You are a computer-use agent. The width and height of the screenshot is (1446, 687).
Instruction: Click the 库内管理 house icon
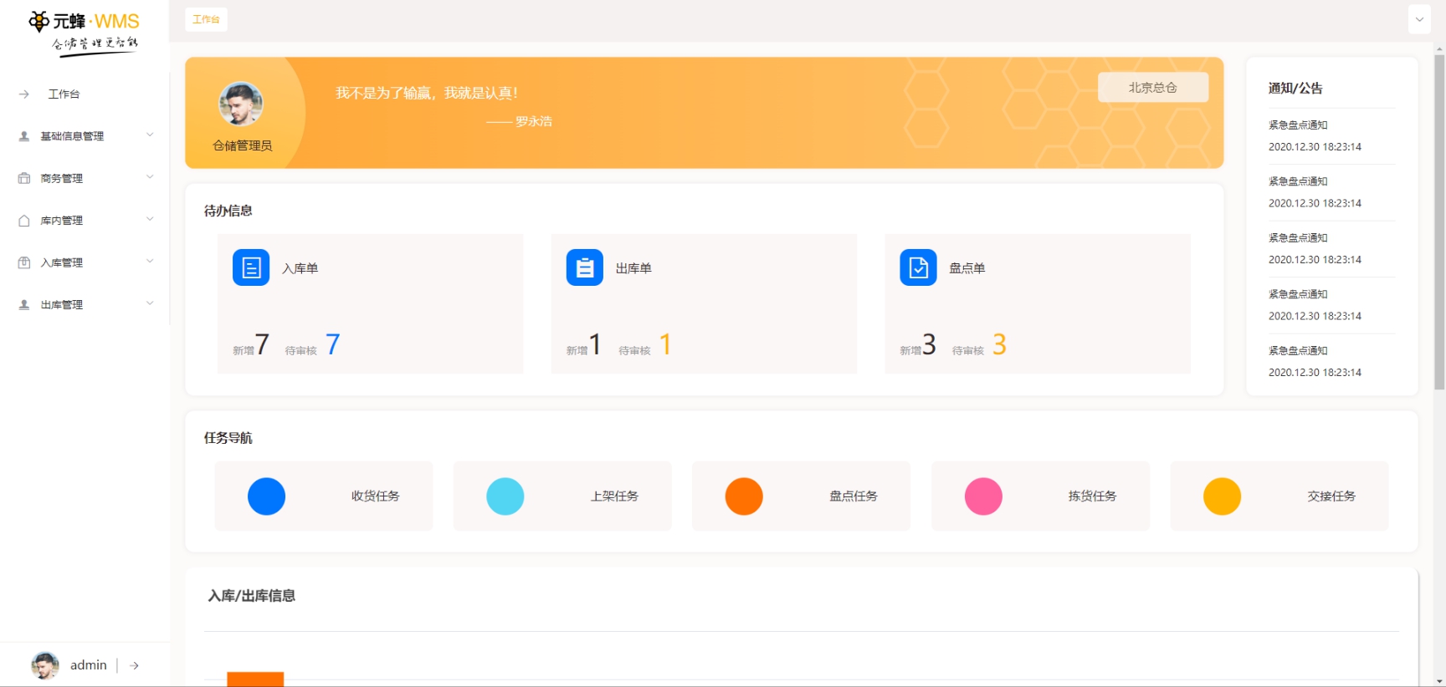point(24,221)
